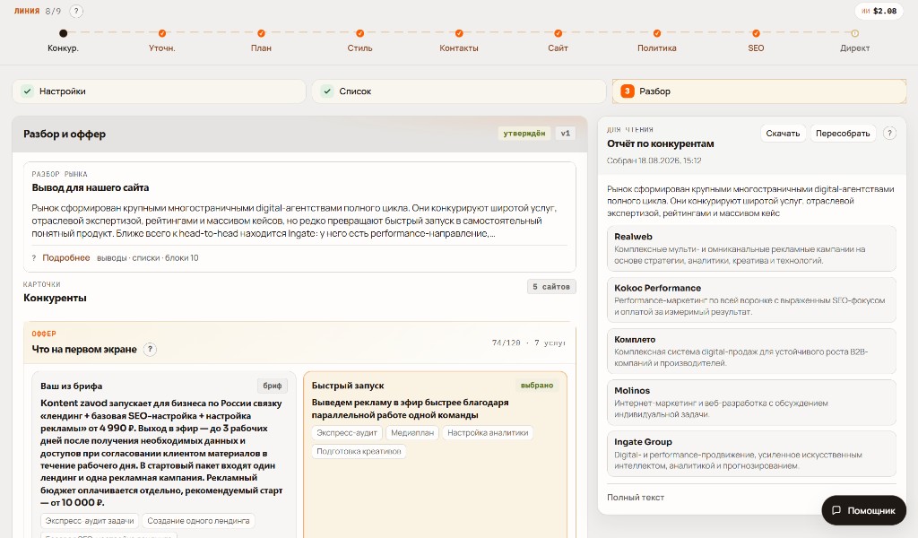The height and width of the screenshot is (538, 918).
Task: Select the Быстрый запуск offer card
Action: click(436, 455)
